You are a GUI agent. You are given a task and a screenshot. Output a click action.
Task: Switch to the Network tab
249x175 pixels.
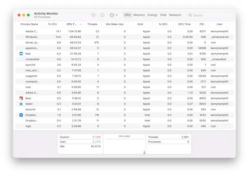coord(175,15)
